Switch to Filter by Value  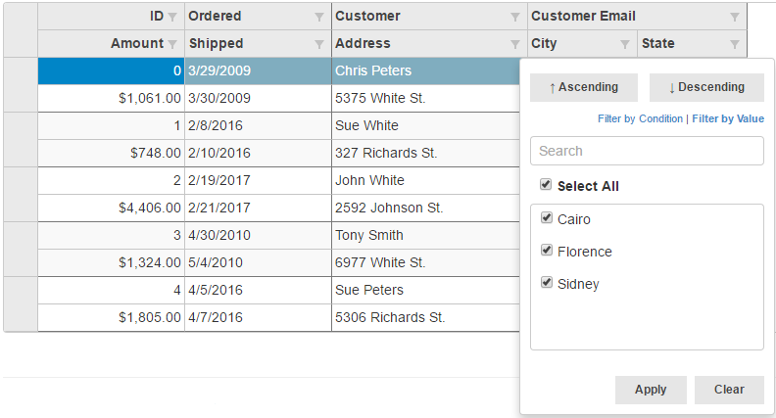tap(728, 118)
